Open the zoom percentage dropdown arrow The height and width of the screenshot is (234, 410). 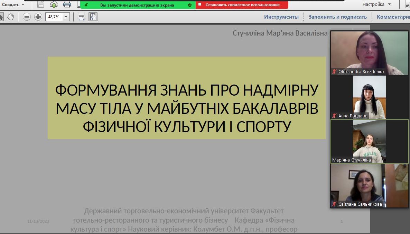[66, 17]
